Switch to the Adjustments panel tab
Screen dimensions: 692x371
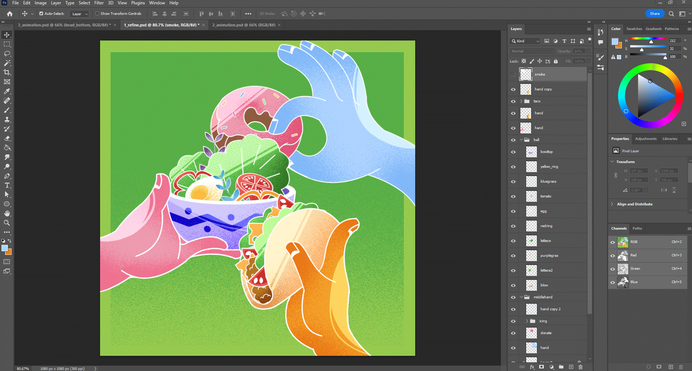(x=646, y=139)
